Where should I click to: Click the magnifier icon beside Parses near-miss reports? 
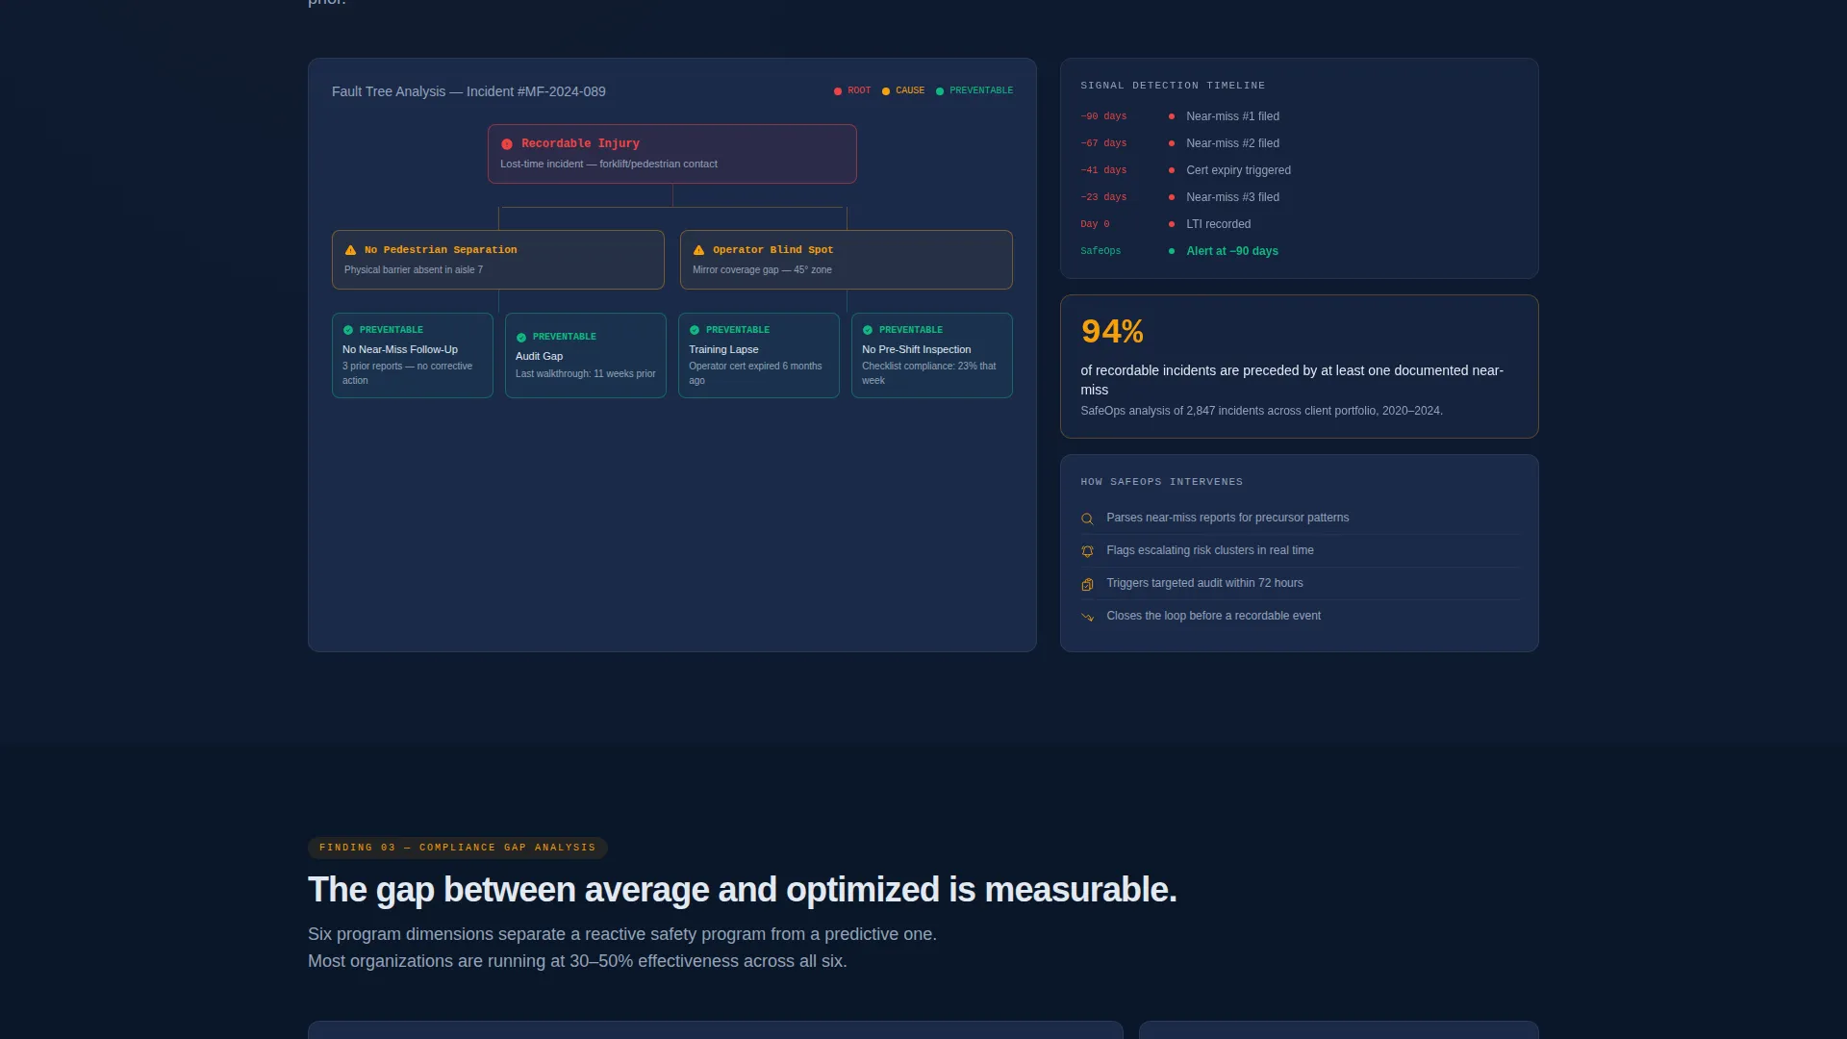coord(1087,519)
